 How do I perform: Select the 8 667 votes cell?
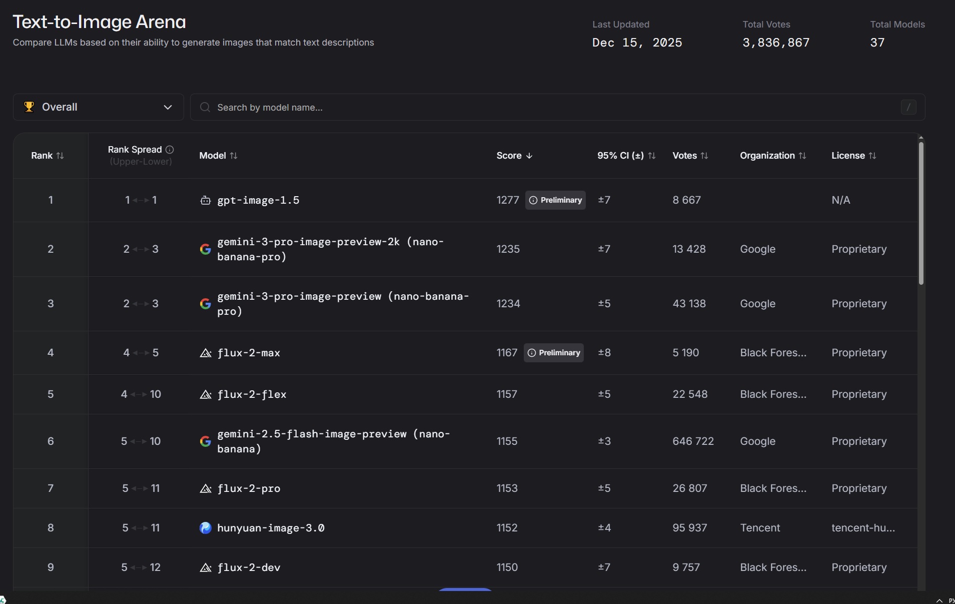pyautogui.click(x=686, y=200)
